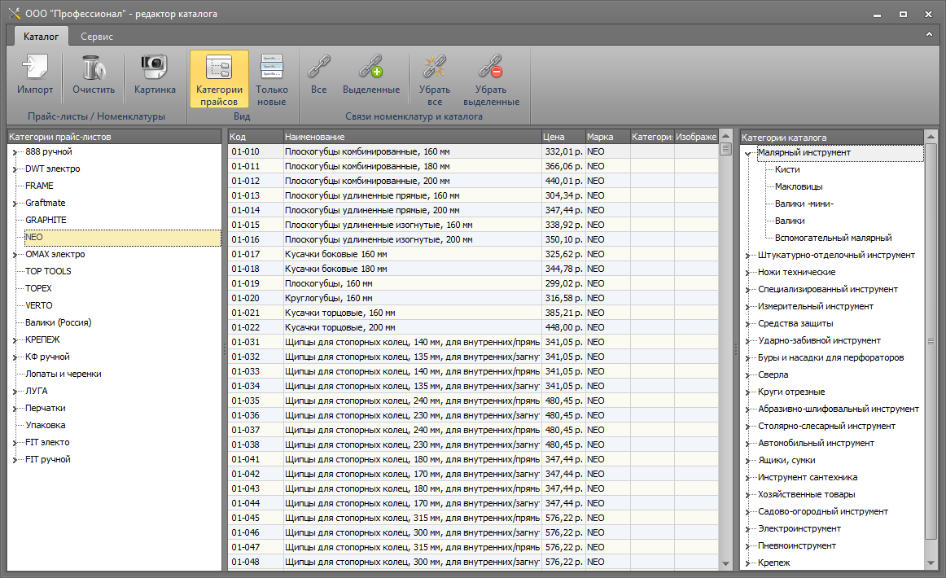Select Ящики, сумки catalog category
The height and width of the screenshot is (578, 946).
click(786, 460)
